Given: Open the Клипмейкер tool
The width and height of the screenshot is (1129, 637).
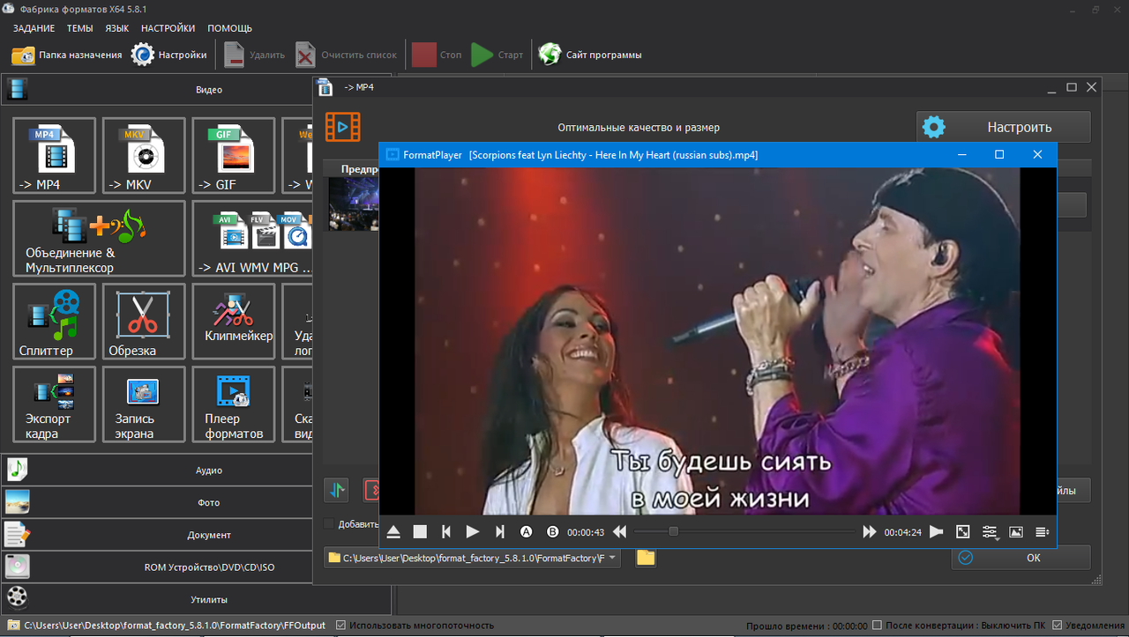Looking at the screenshot, I should click(x=234, y=321).
